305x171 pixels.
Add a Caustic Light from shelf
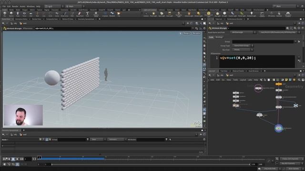pos(233,14)
